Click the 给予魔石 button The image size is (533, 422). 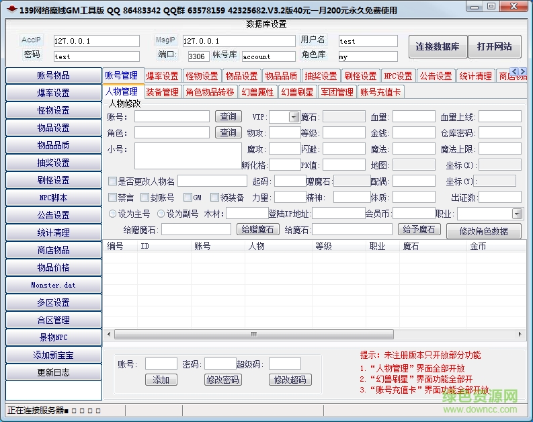tap(419, 229)
